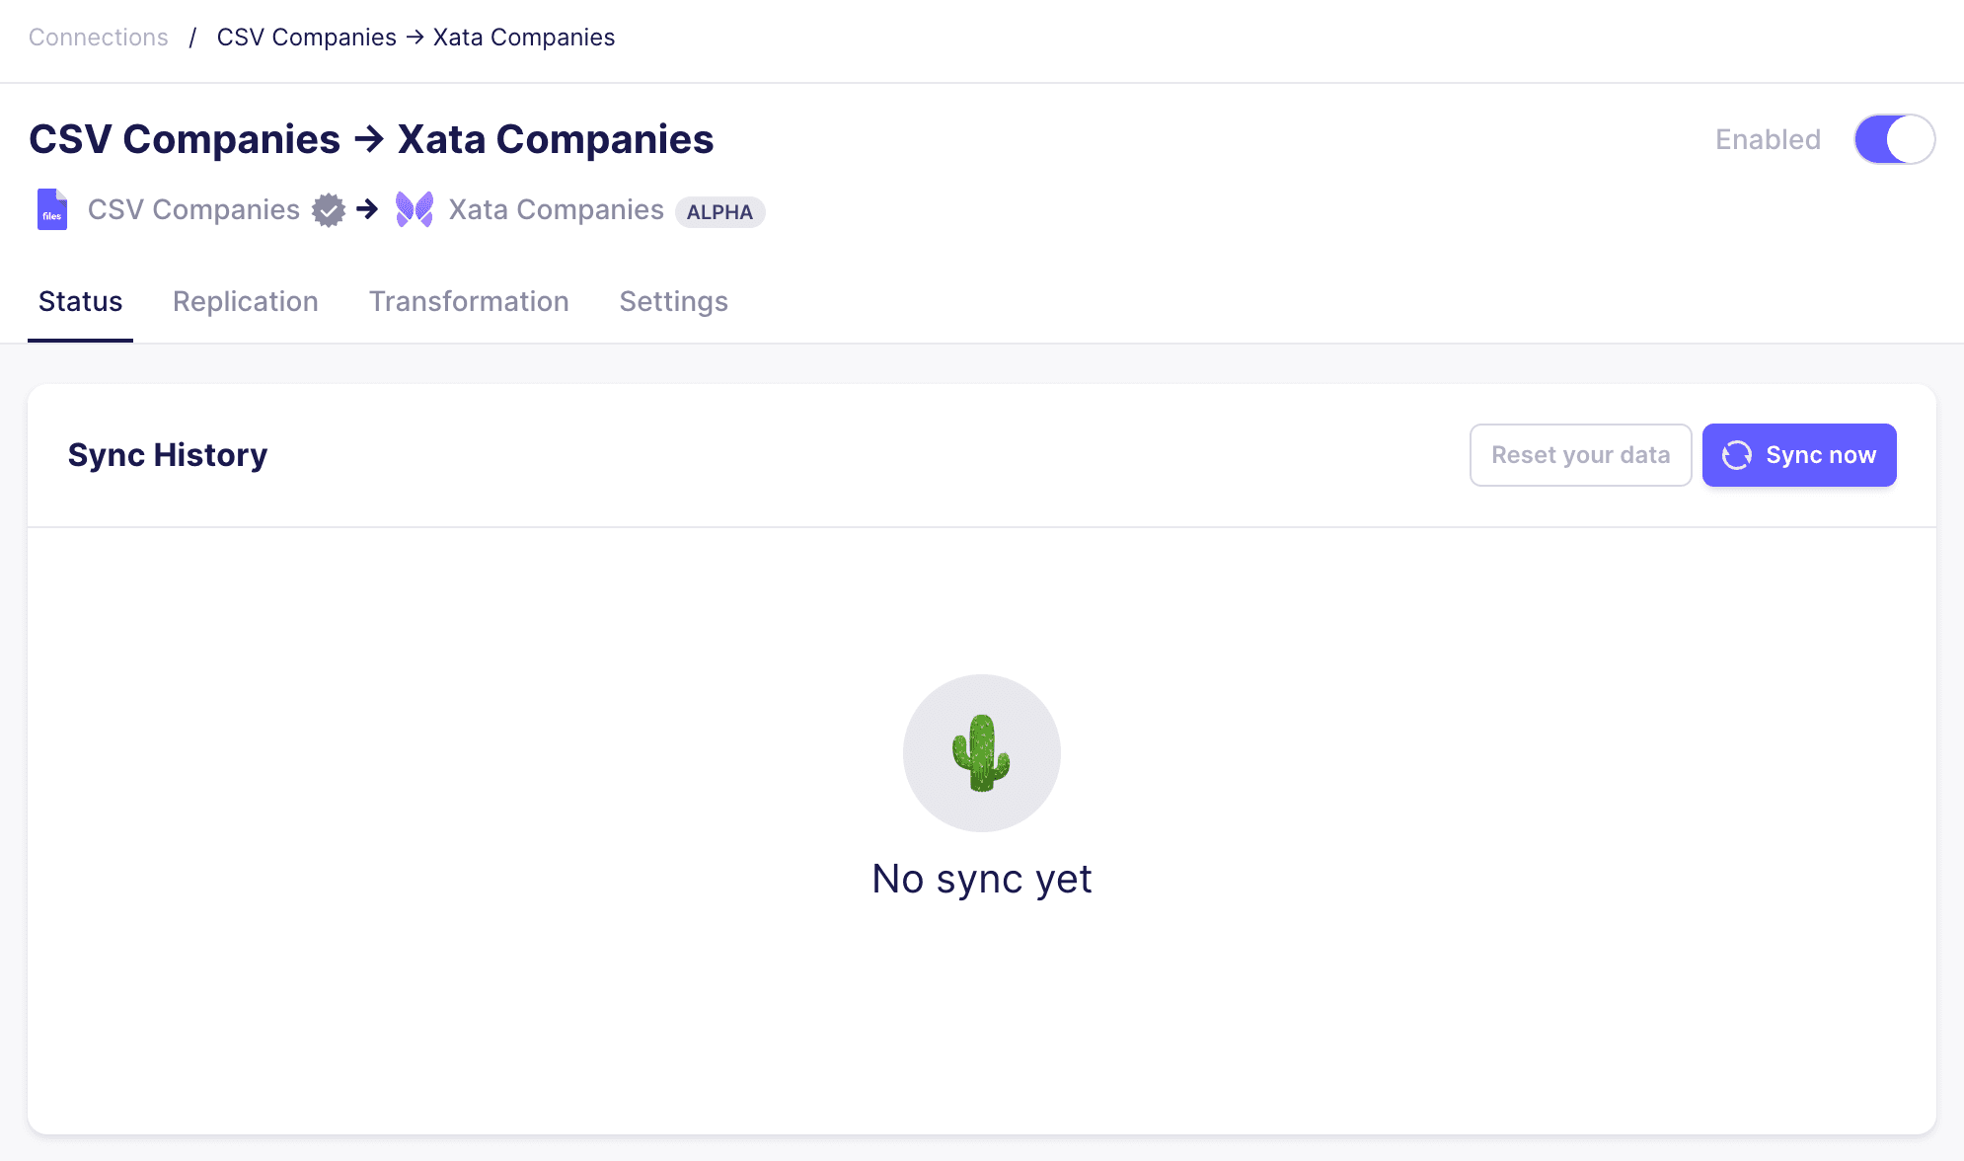
Task: Navigate to the Replication tab
Action: point(246,301)
